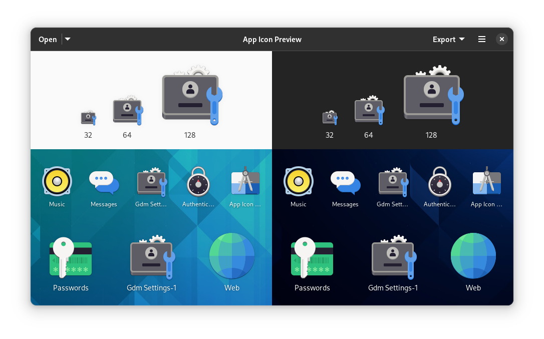The height and width of the screenshot is (339, 544).
Task: Click the Messages icon in the dark panel
Action: pyautogui.click(x=345, y=181)
